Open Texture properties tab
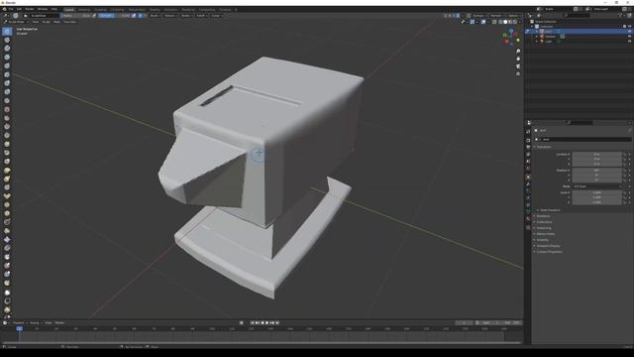The width and height of the screenshot is (634, 357). click(528, 227)
